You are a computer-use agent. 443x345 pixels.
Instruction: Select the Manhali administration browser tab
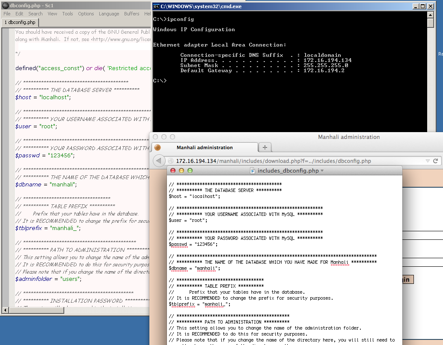point(205,147)
